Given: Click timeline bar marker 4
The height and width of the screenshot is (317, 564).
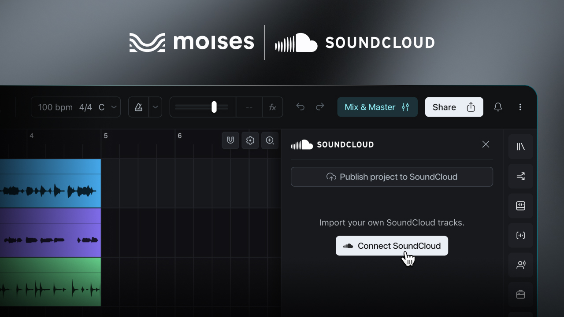Looking at the screenshot, I should coord(32,136).
